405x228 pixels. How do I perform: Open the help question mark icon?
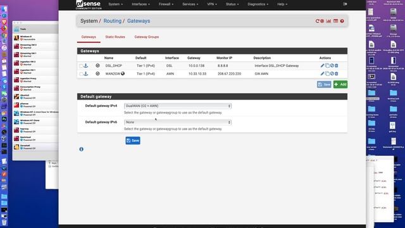coord(342,21)
